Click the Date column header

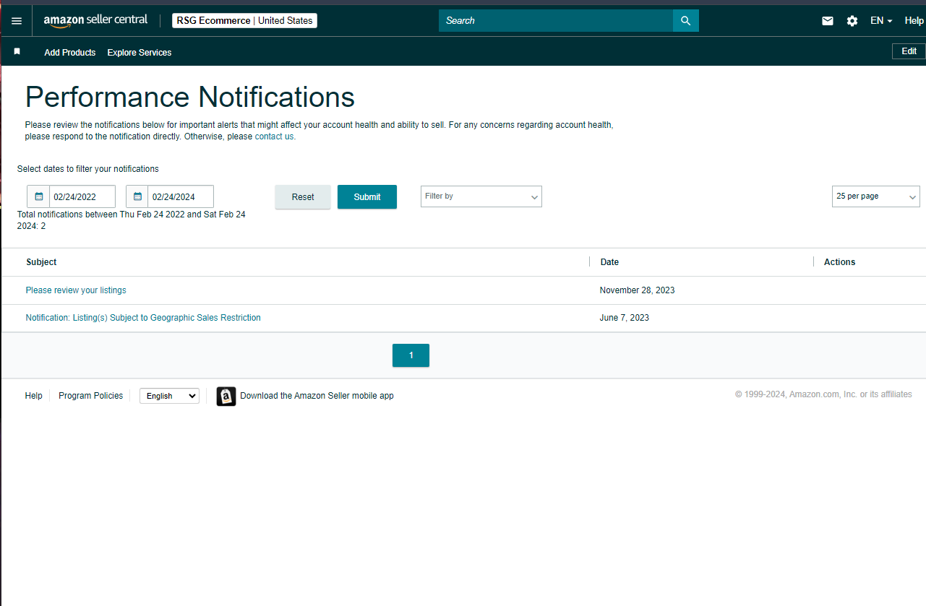coord(609,262)
